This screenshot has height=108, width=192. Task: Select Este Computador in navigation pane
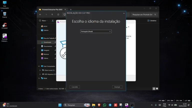(48, 66)
